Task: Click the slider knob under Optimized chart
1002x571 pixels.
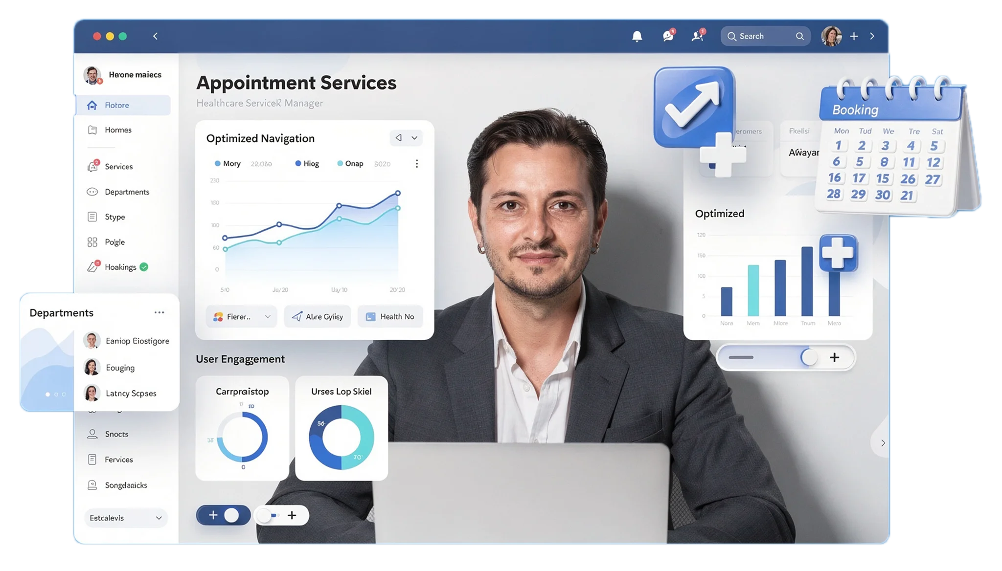Action: point(809,357)
